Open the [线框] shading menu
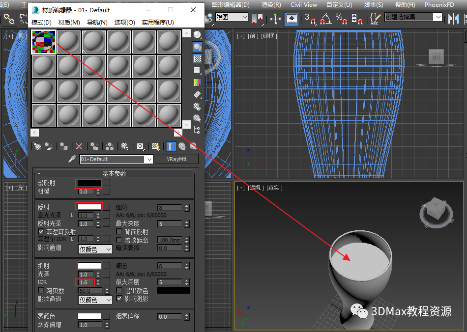 pyautogui.click(x=269, y=36)
